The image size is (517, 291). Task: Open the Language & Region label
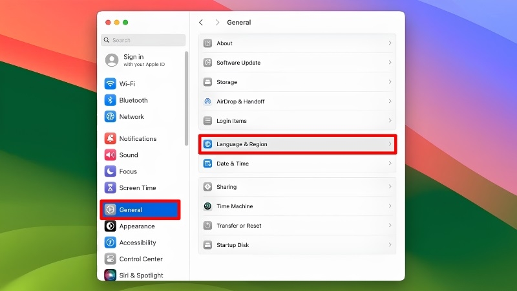[242, 144]
